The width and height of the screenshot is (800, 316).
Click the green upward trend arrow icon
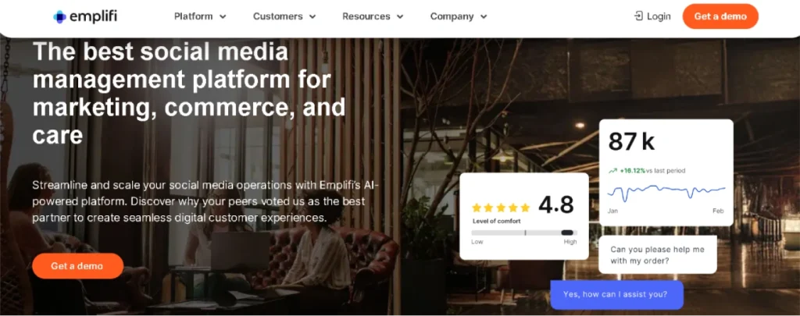point(612,171)
